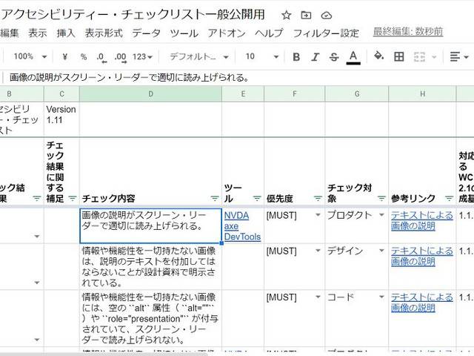
Task: Select cell starting 情報や機能性を一切持たない画像は
Action: pos(150,267)
